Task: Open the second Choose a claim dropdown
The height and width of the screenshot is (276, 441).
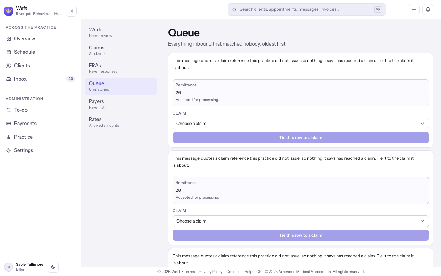Action: click(301, 221)
